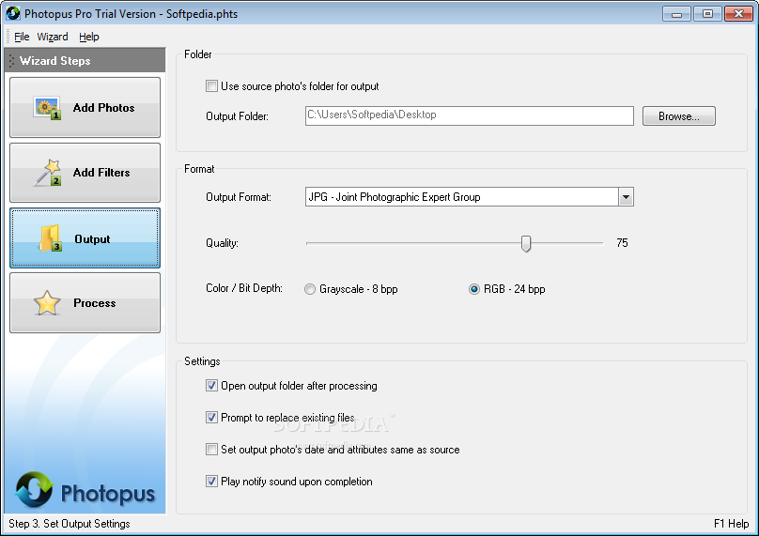
Task: Minimize the Photopus window
Action: pyautogui.click(x=676, y=13)
